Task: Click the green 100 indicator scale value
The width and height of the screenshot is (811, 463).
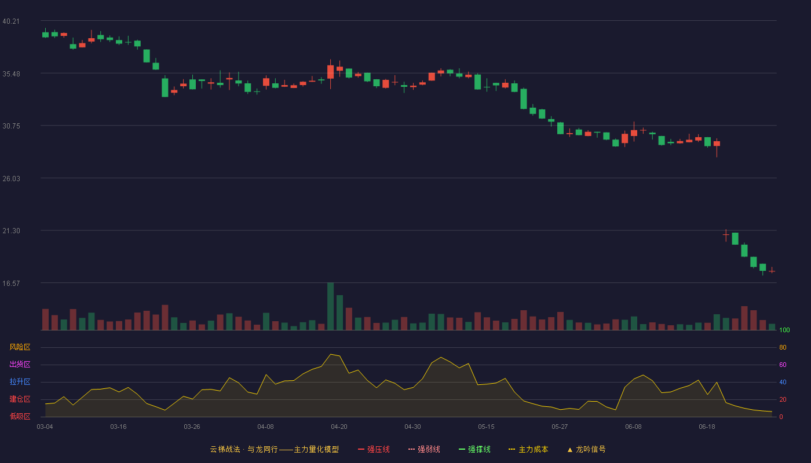Action: tap(784, 330)
